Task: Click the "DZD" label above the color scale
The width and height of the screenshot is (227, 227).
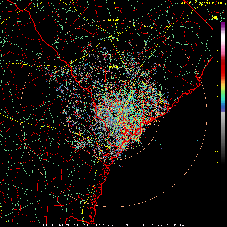Action: pos(222,15)
